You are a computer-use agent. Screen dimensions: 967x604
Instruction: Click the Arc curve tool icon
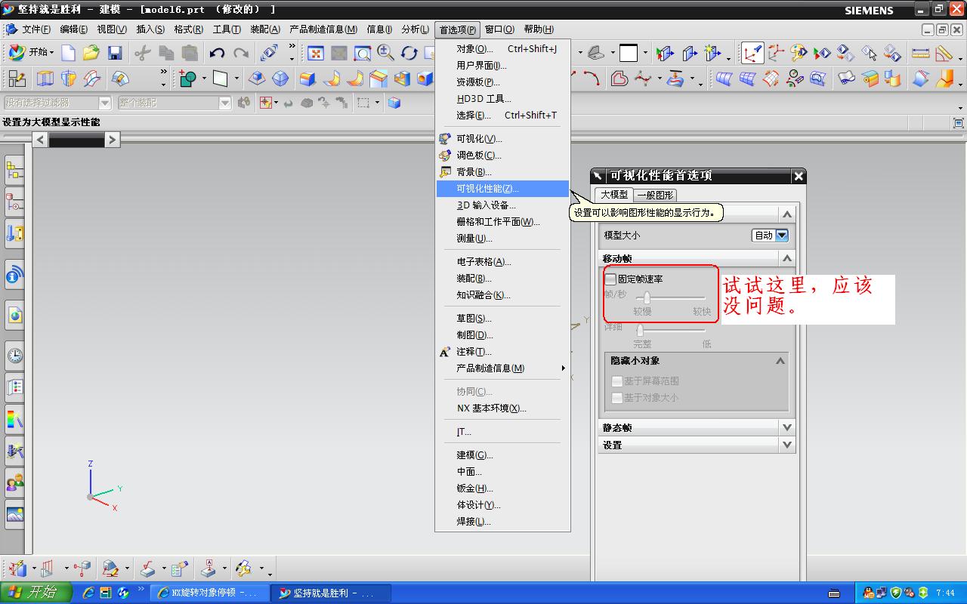[591, 79]
